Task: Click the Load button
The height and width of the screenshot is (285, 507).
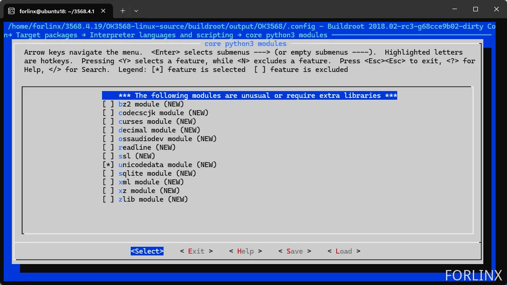Action: pyautogui.click(x=344, y=251)
